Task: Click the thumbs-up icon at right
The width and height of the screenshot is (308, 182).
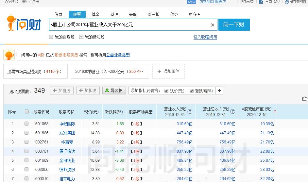Action: [304, 98]
